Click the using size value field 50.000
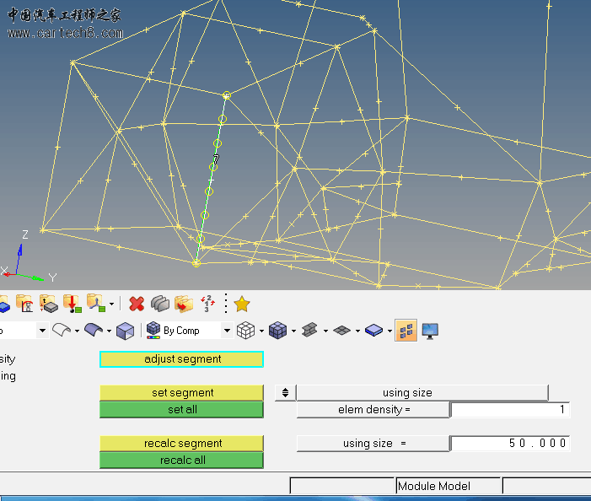 (510, 444)
